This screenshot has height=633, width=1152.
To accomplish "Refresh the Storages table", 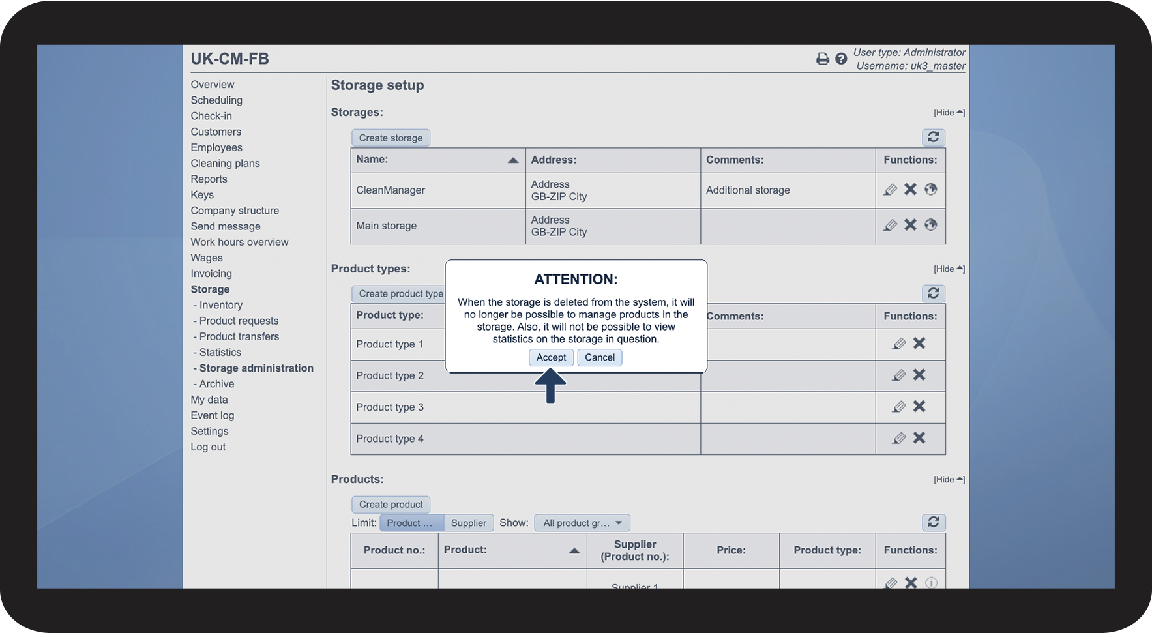I will (x=933, y=137).
